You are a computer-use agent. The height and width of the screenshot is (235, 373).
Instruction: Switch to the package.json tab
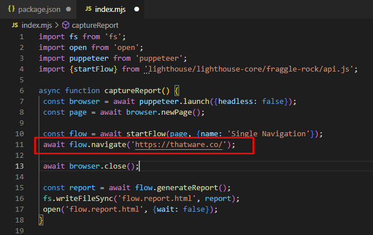tap(38, 10)
